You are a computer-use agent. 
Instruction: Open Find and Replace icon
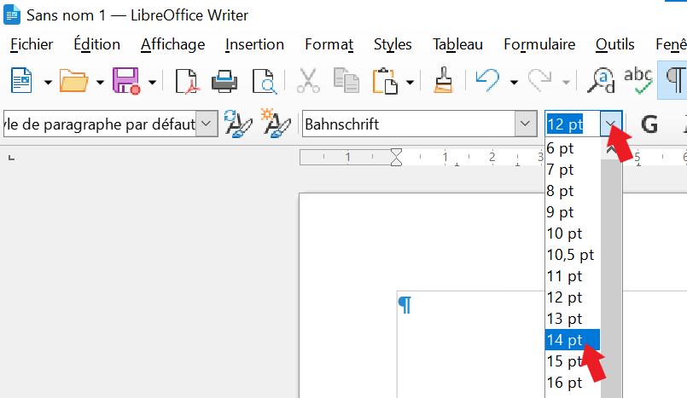pos(603,81)
